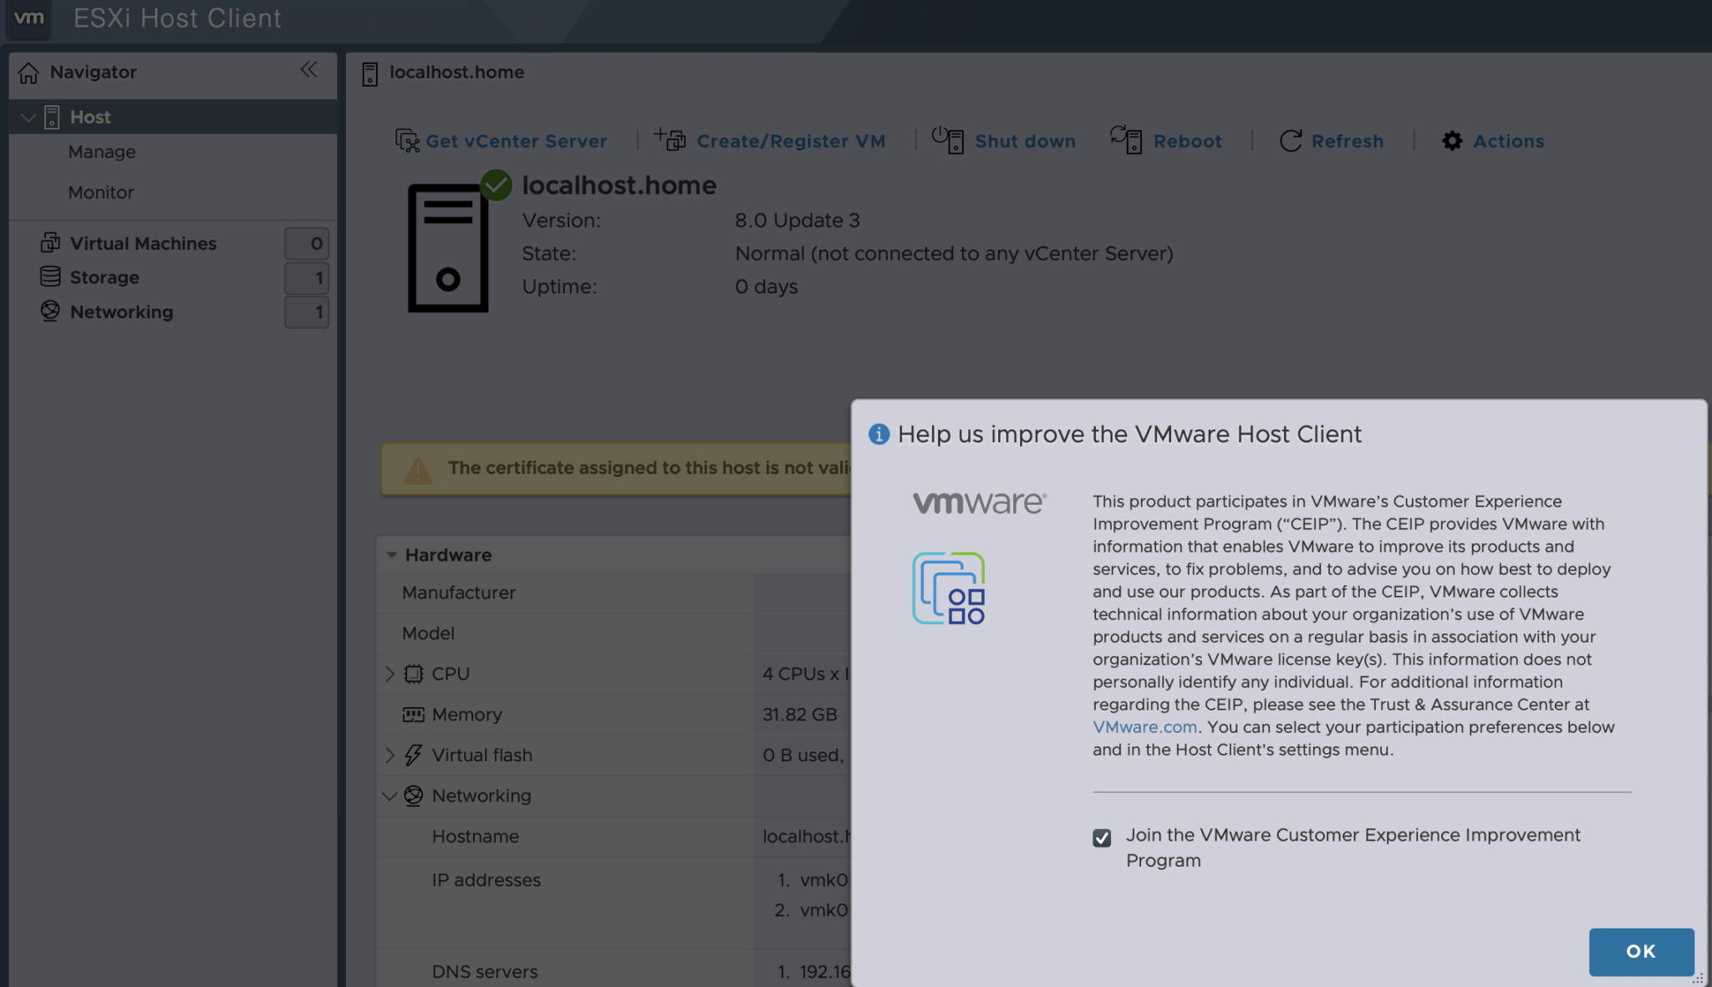
Task: Click the localhost.home breadcrumb title
Action: pyautogui.click(x=456, y=72)
